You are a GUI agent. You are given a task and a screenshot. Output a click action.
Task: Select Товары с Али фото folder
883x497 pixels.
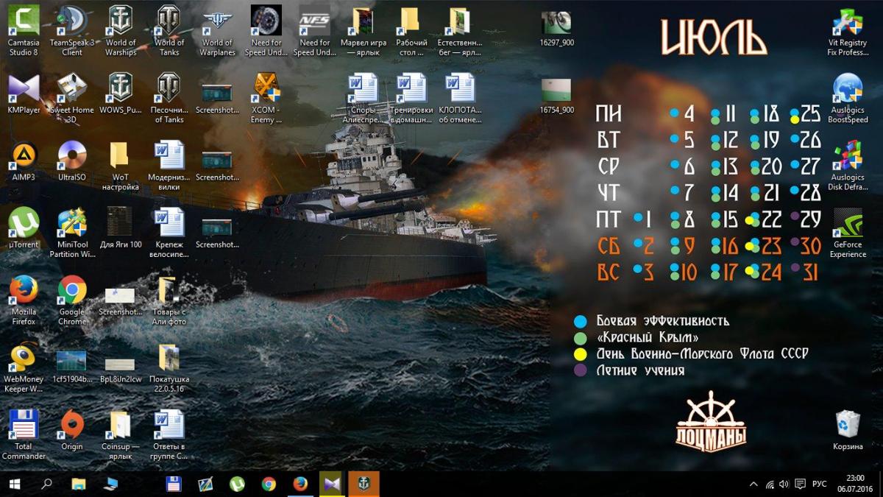coord(169,300)
